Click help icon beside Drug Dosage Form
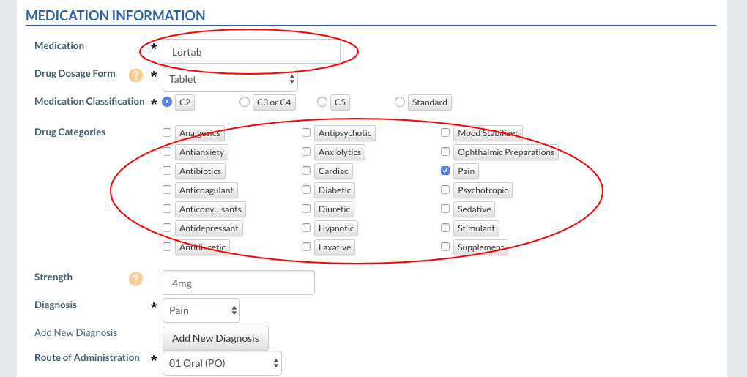This screenshot has height=377, width=747. [135, 75]
